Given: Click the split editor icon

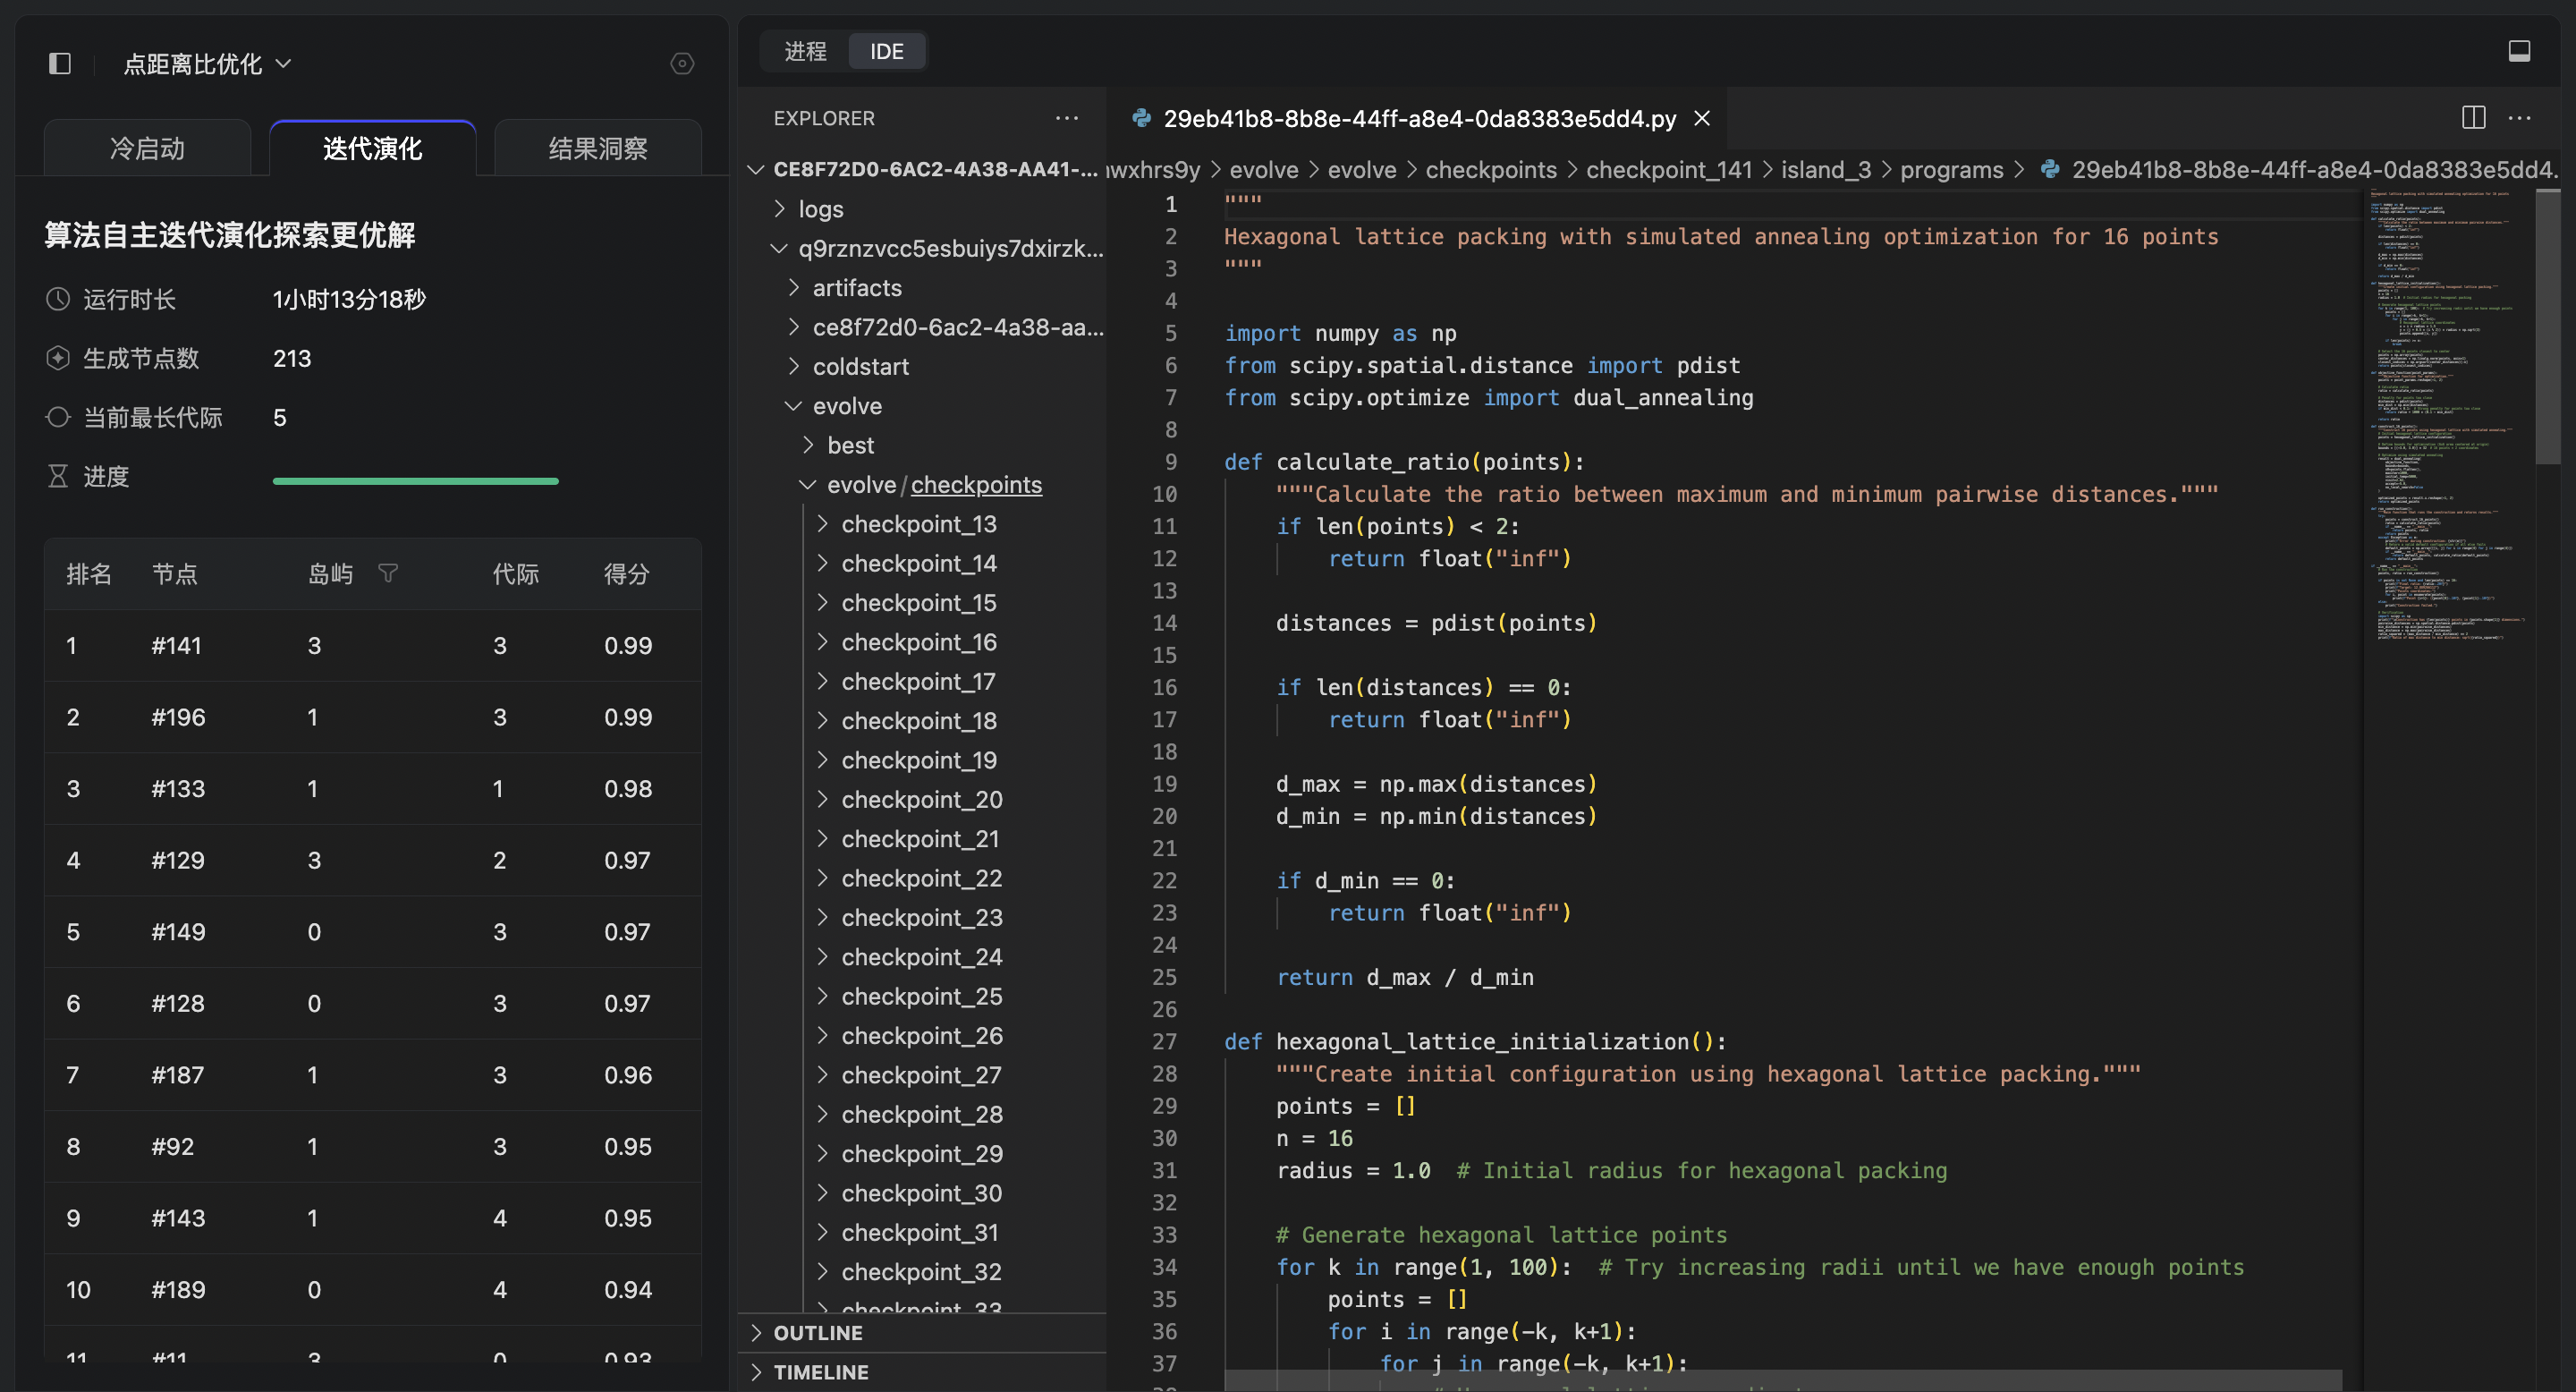Looking at the screenshot, I should coord(2473,118).
